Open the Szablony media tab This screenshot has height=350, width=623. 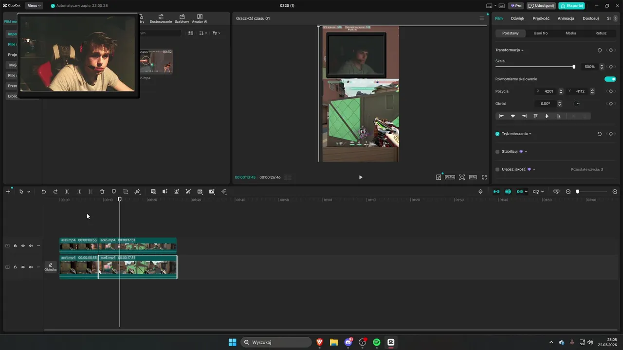[x=182, y=19]
